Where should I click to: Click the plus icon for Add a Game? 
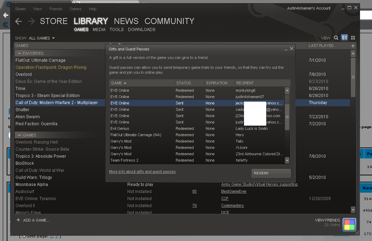tap(18, 220)
